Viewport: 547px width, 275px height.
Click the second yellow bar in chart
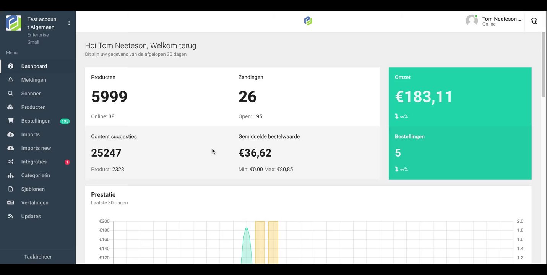pos(273,242)
